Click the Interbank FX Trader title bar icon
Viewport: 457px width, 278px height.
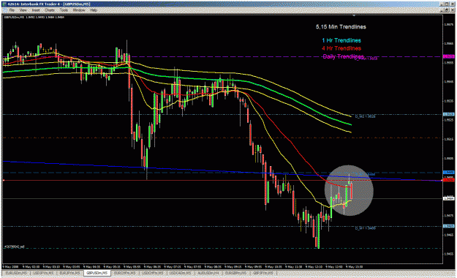pyautogui.click(x=4, y=4)
